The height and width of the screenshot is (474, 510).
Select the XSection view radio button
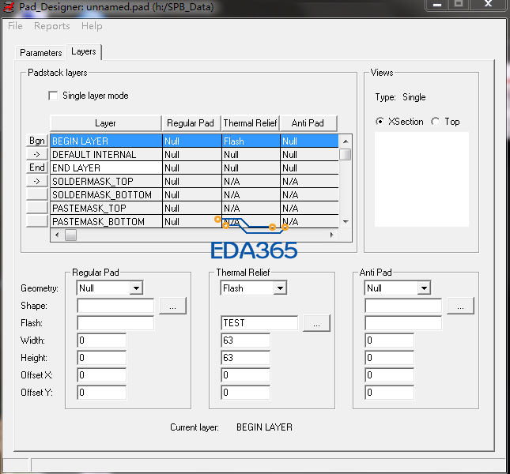[x=380, y=122]
